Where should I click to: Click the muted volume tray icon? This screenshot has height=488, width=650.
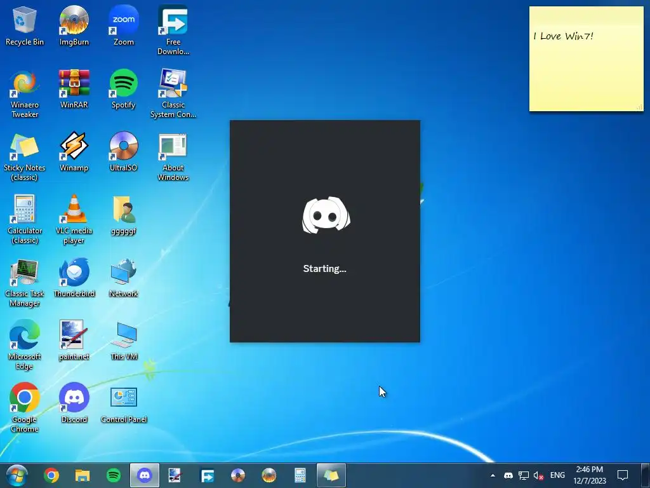click(x=538, y=475)
